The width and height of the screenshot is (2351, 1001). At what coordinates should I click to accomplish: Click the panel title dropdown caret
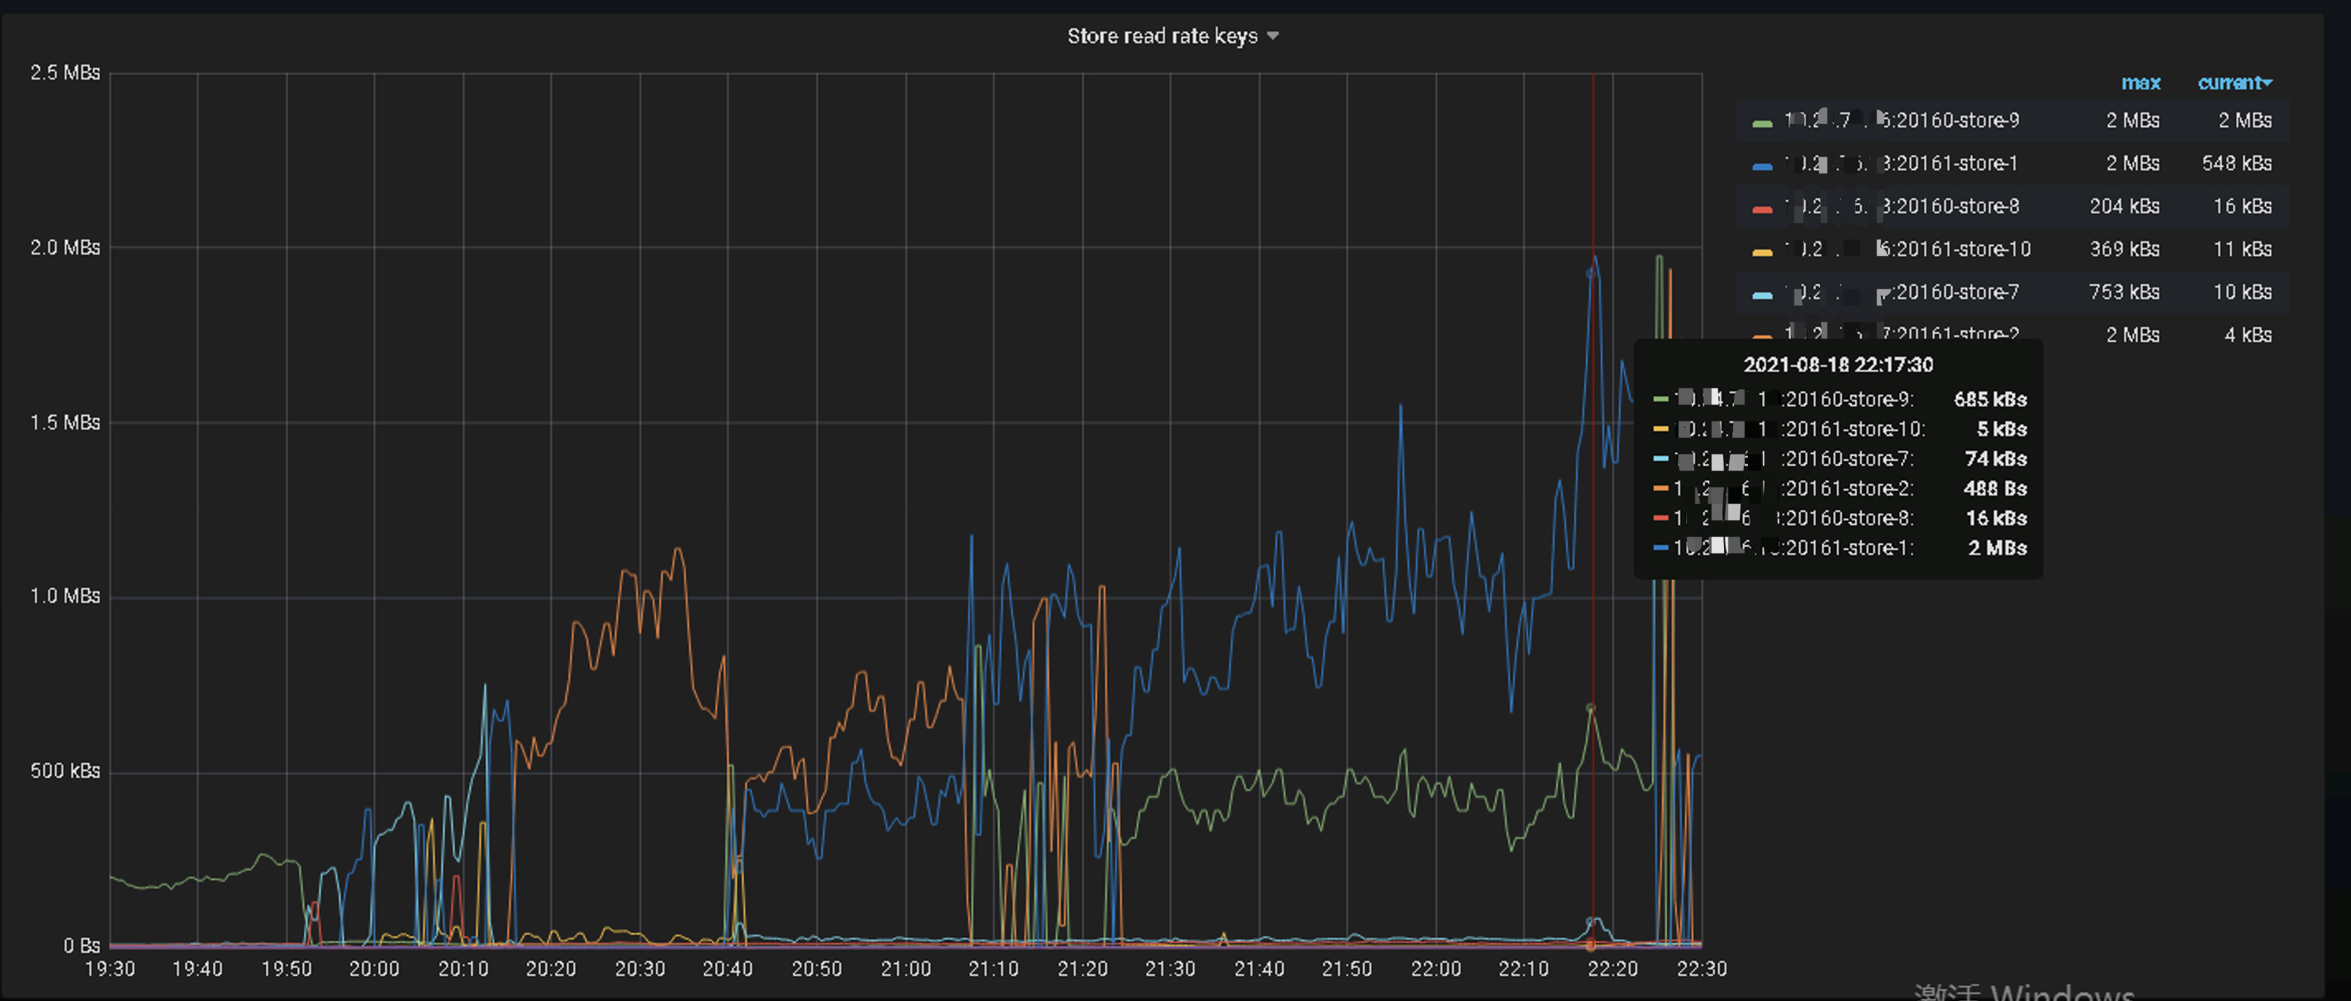(x=1273, y=36)
